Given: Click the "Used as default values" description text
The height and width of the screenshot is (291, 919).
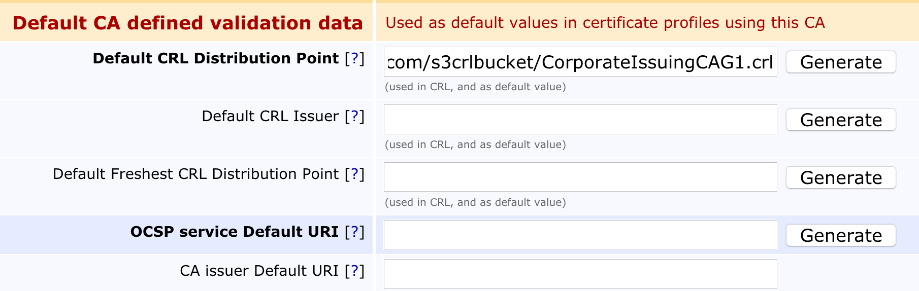Looking at the screenshot, I should pos(605,23).
